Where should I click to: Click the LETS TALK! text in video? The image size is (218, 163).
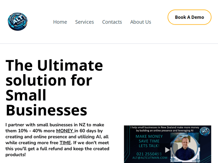(x=149, y=146)
